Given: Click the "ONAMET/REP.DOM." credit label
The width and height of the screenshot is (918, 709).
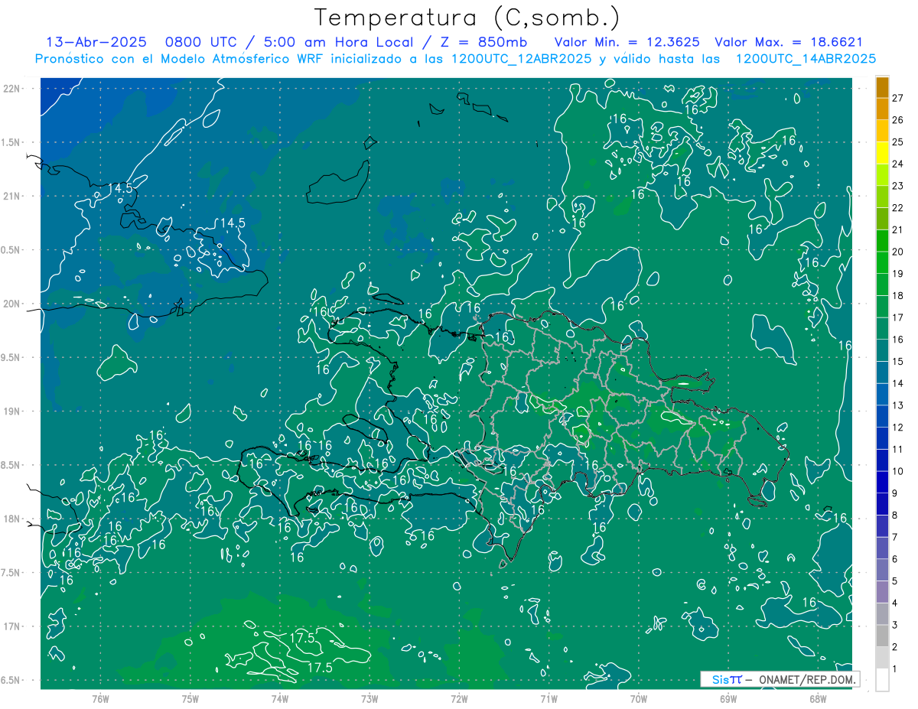Looking at the screenshot, I should coord(806,679).
